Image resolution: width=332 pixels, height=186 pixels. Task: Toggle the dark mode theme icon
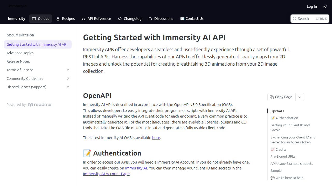325,6
